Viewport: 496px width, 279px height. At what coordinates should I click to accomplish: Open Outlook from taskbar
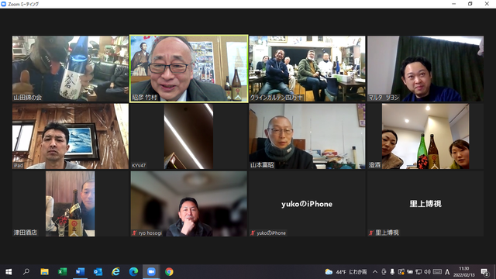98,272
